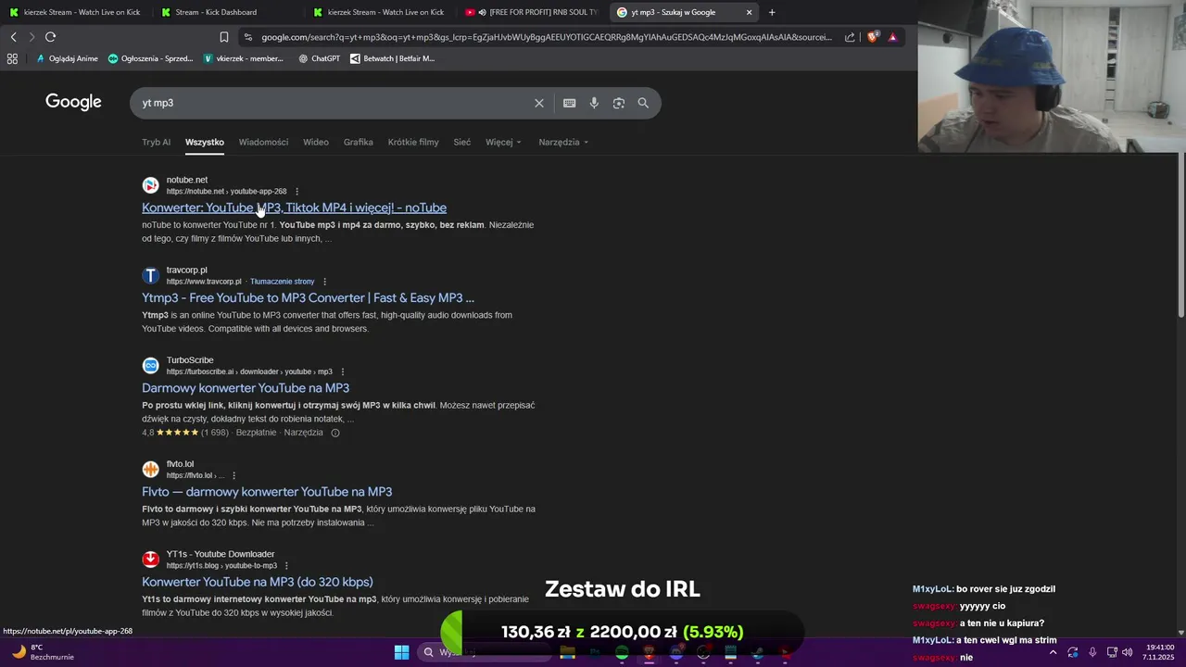
Task: Focus the browser address bar URL
Action: coord(547,37)
